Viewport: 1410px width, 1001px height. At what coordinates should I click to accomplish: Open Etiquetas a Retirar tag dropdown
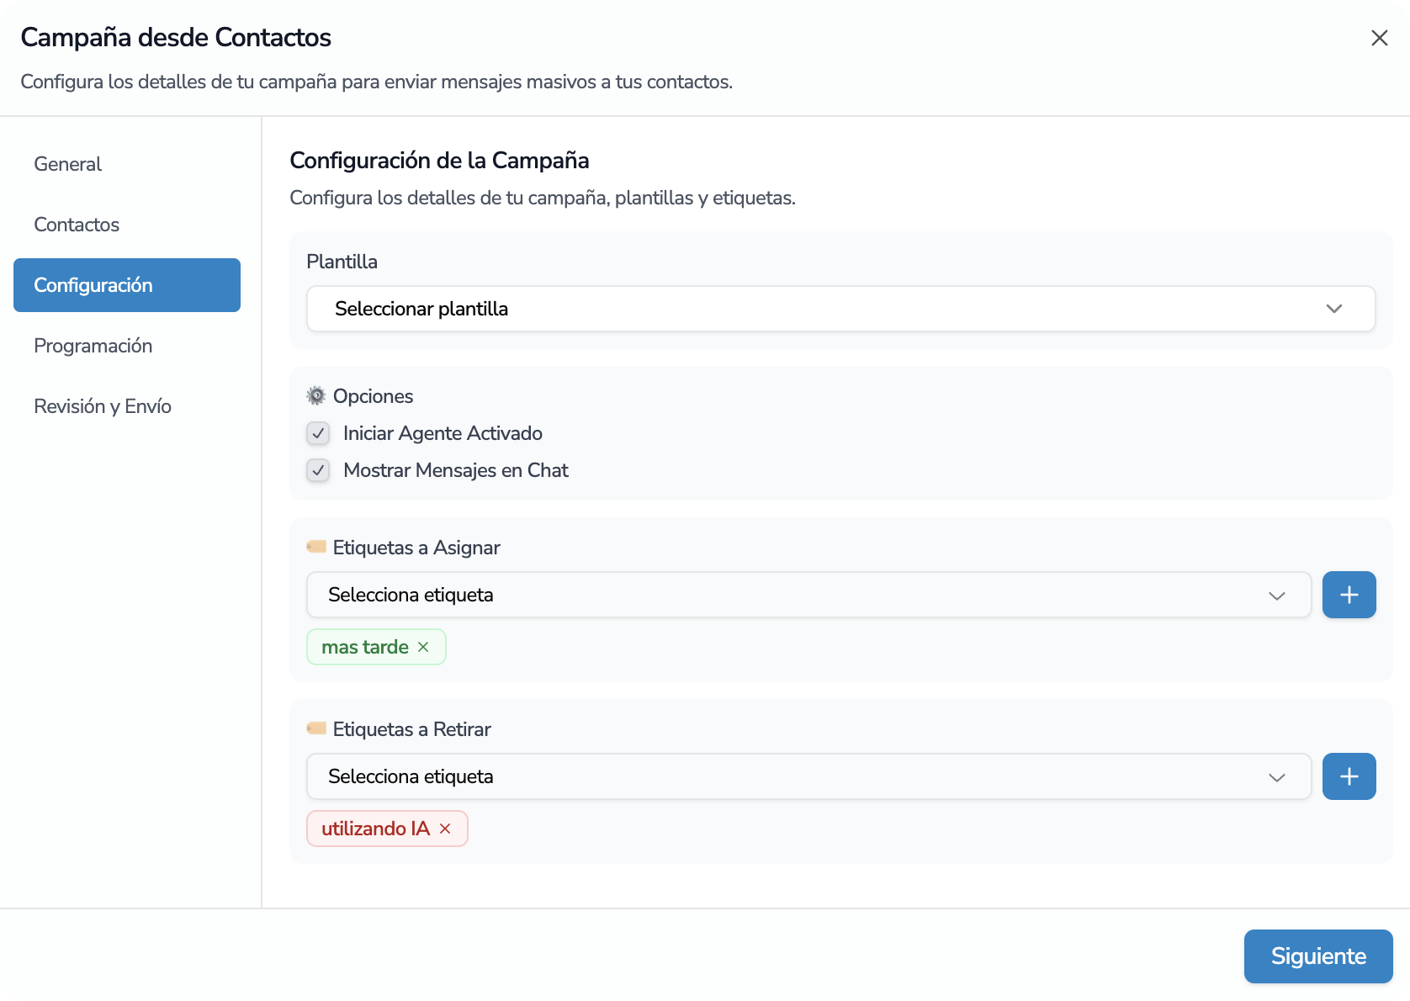[808, 776]
